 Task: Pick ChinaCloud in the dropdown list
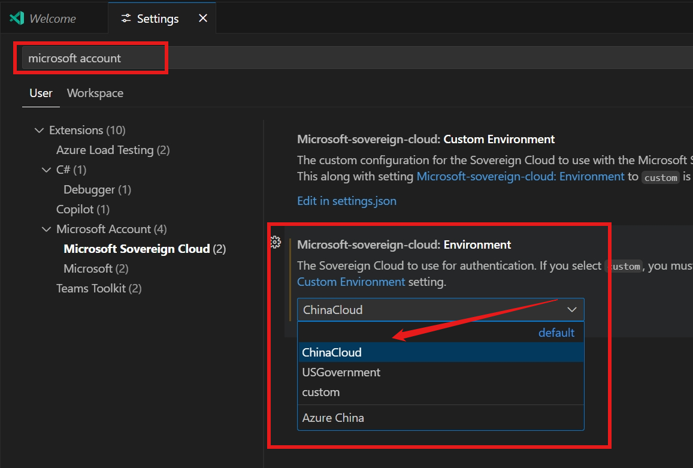point(332,352)
